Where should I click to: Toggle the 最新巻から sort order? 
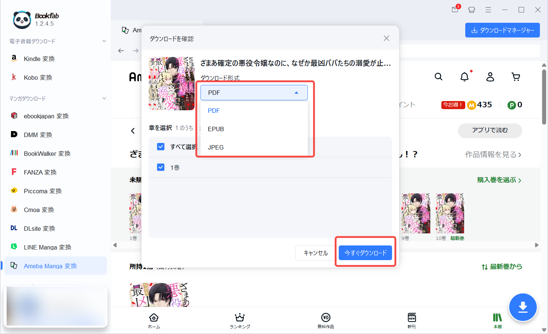click(x=502, y=267)
